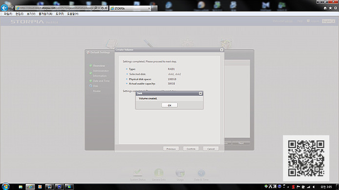Open the browser home icon
The width and height of the screenshot is (339, 190).
click(x=325, y=8)
